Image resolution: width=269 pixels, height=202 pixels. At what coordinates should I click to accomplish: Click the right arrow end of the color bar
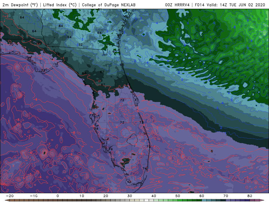coord(262,200)
